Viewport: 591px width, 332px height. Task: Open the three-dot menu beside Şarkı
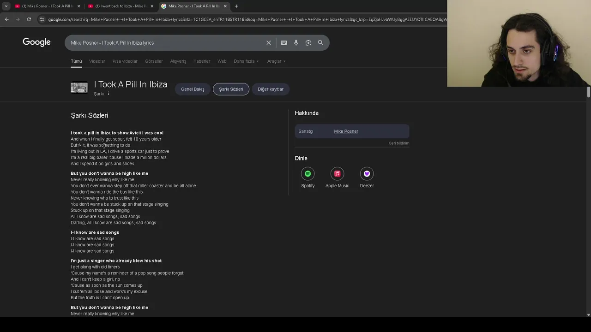tap(109, 94)
